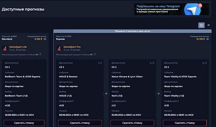Open the GameSport Lite provider name
This screenshot has width=216, height=127.
point(18,47)
